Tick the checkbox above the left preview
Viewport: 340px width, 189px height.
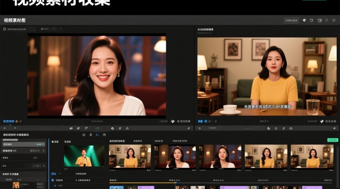[x=4, y=29]
